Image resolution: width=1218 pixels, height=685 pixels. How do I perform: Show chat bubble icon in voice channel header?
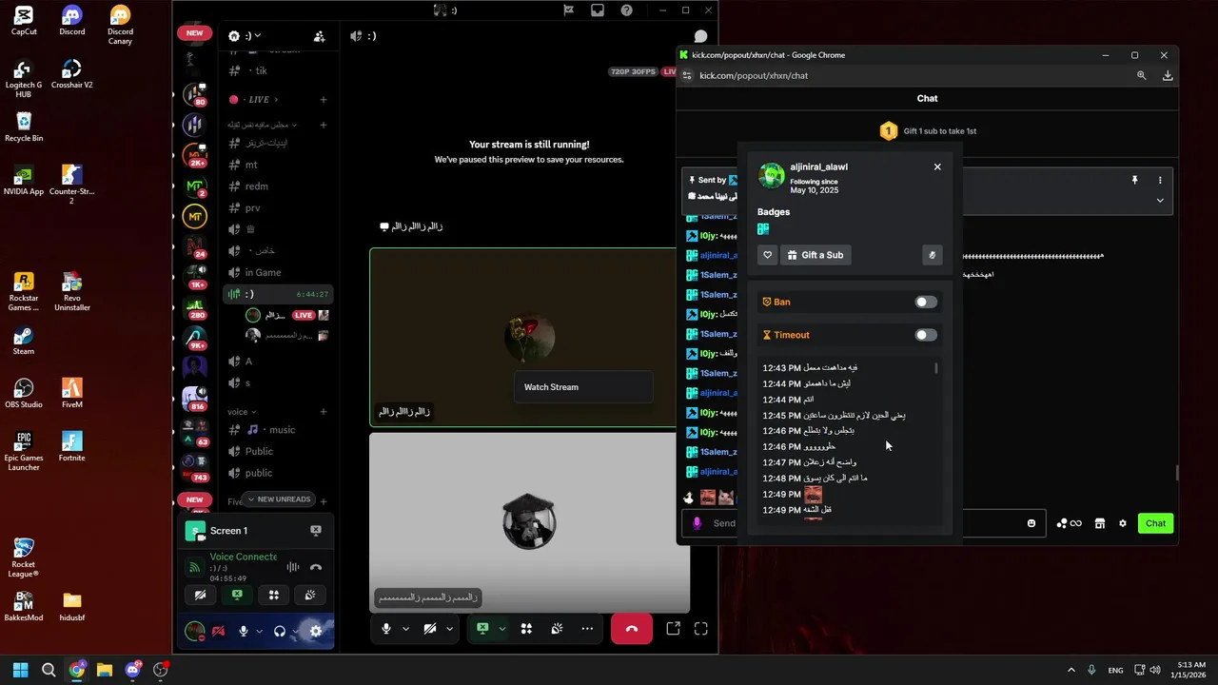coord(700,36)
